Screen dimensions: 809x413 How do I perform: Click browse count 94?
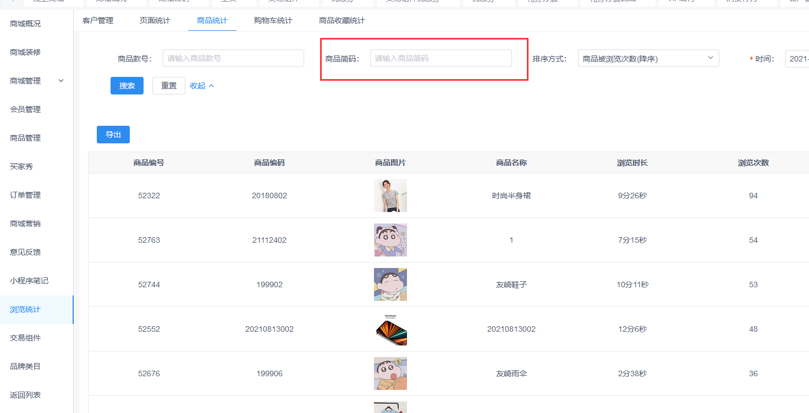point(753,196)
